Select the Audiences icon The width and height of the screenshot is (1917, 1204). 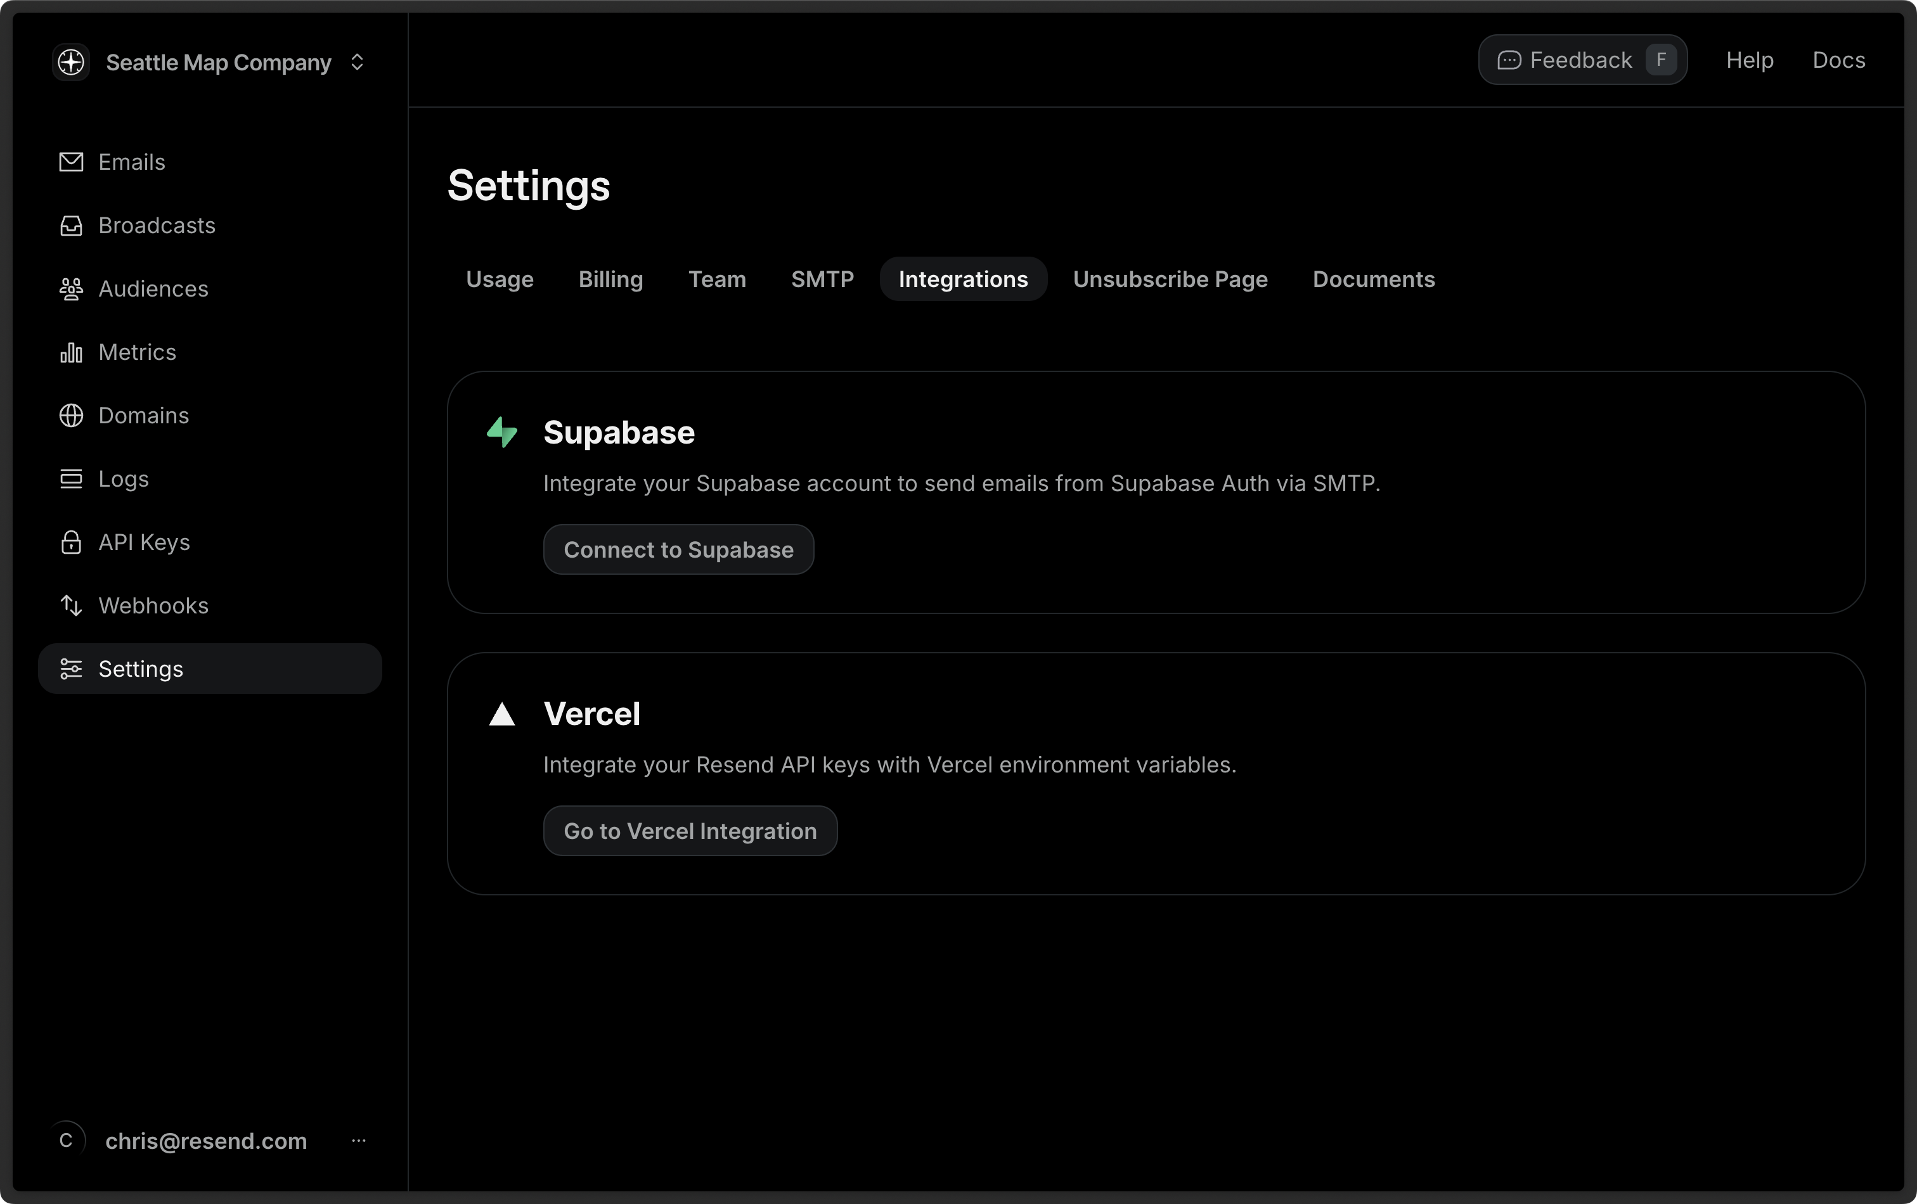coord(71,289)
